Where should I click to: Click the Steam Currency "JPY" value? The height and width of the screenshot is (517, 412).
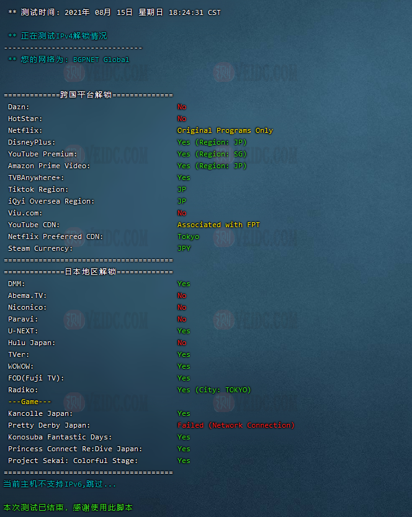point(184,248)
